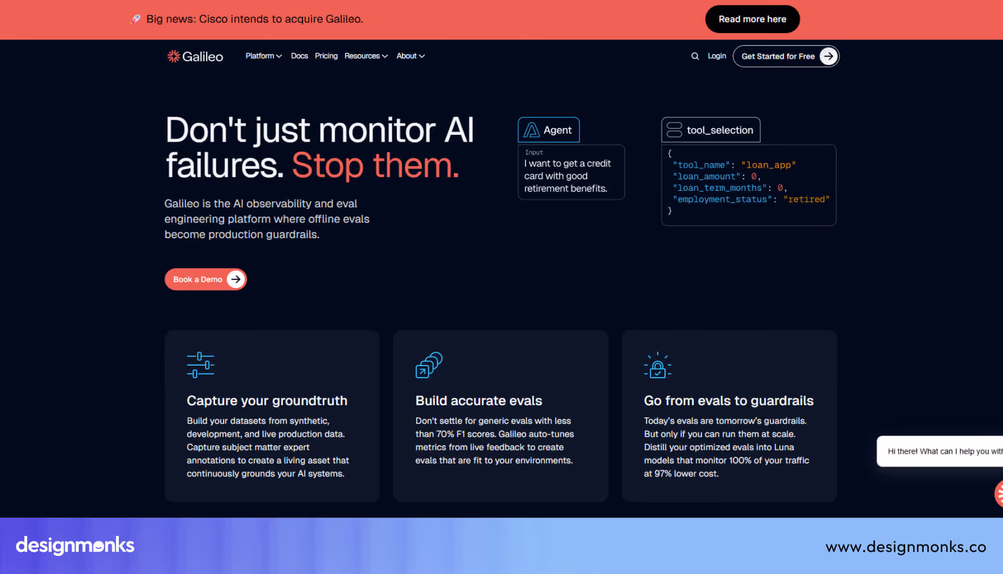Click the 'Build accurate evals' heading

point(478,401)
